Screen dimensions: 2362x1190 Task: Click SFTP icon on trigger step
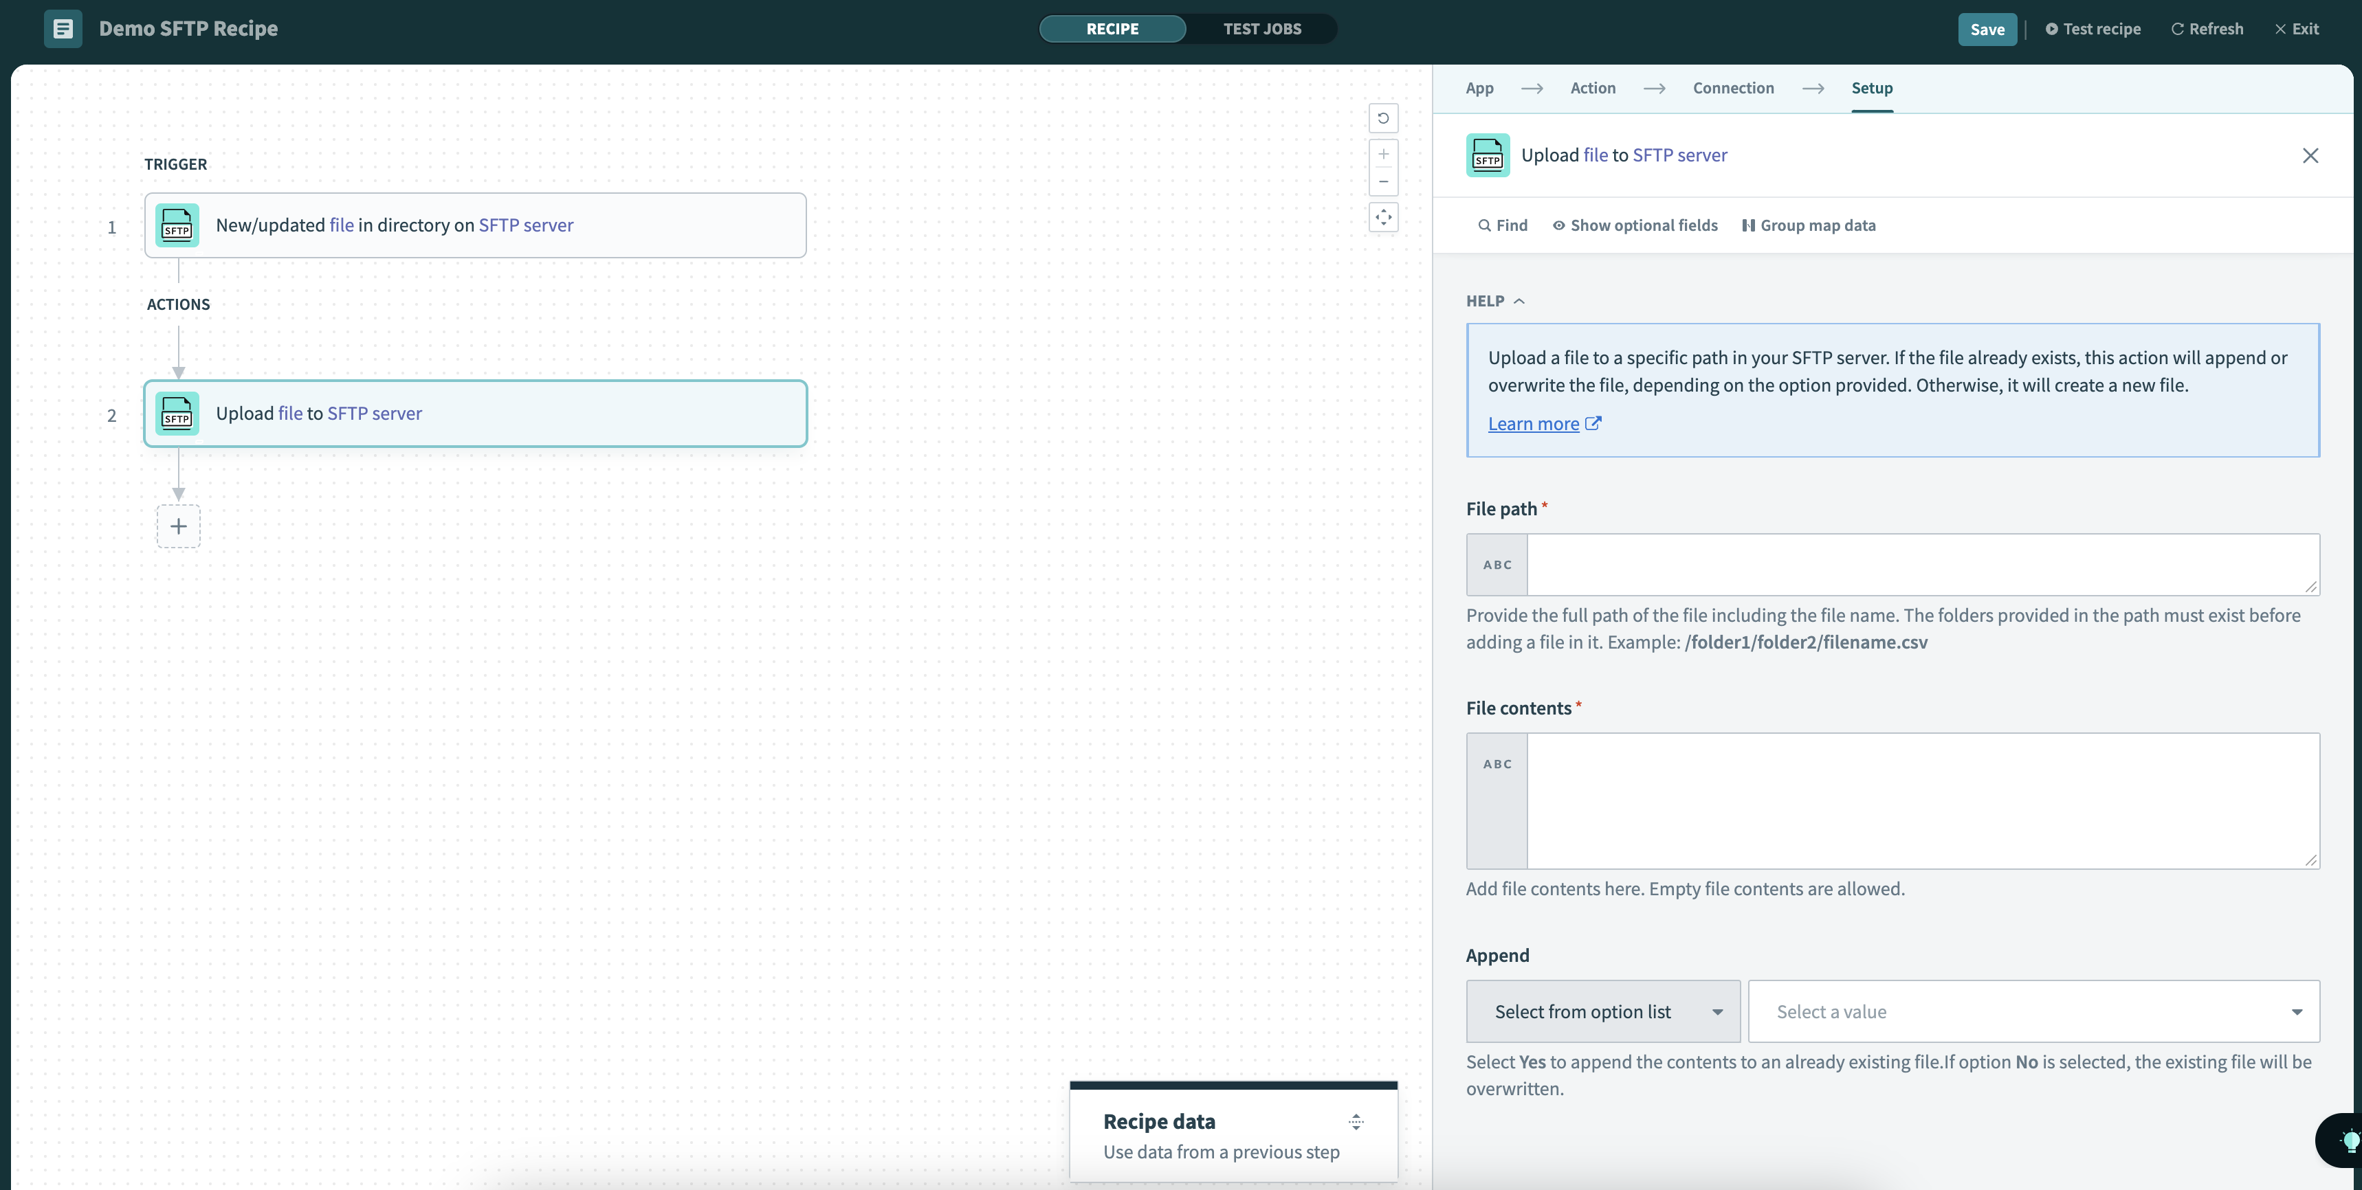(177, 225)
